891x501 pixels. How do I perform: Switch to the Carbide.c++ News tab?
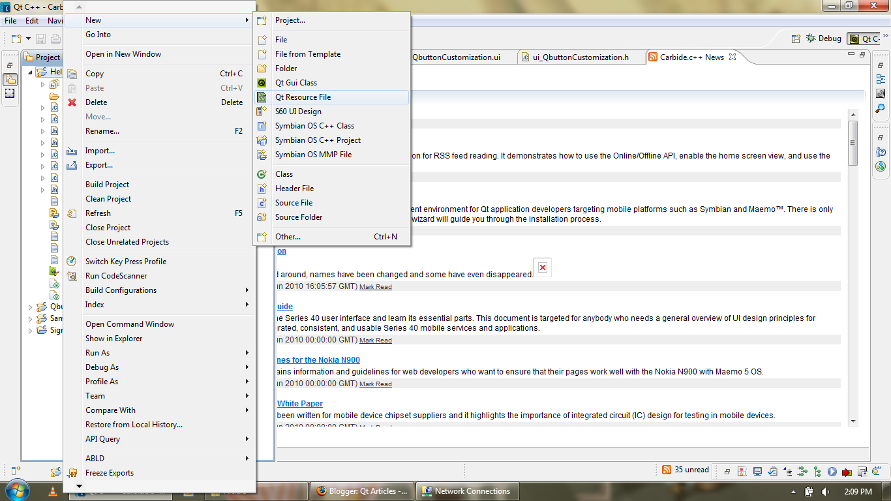(691, 56)
